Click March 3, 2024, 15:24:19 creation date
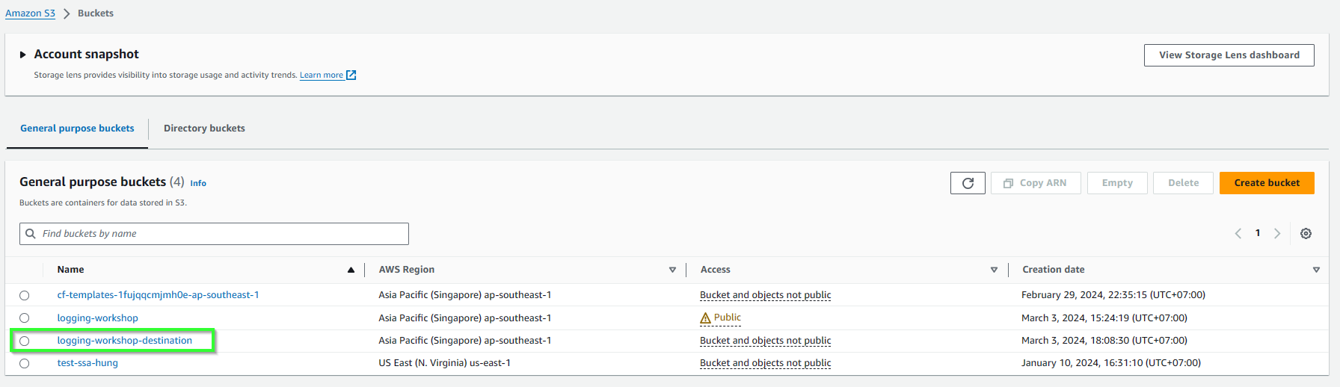This screenshot has height=387, width=1340. [x=1104, y=318]
